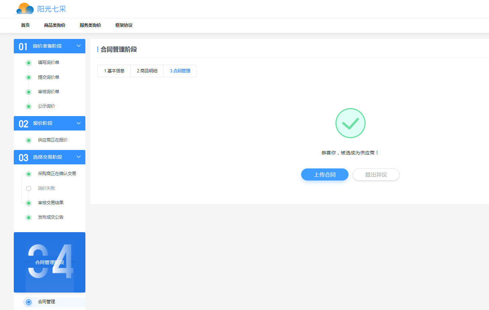Select the empty circle beside 询价失败

point(29,189)
